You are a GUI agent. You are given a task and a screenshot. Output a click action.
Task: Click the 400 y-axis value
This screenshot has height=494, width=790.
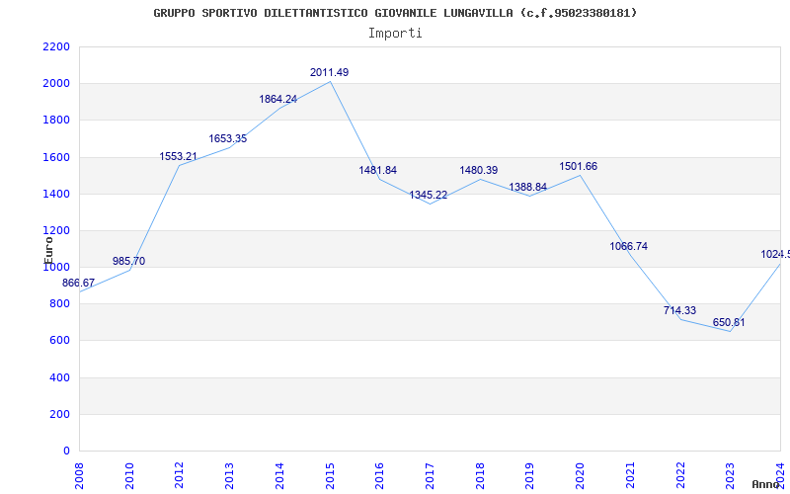tap(60, 377)
